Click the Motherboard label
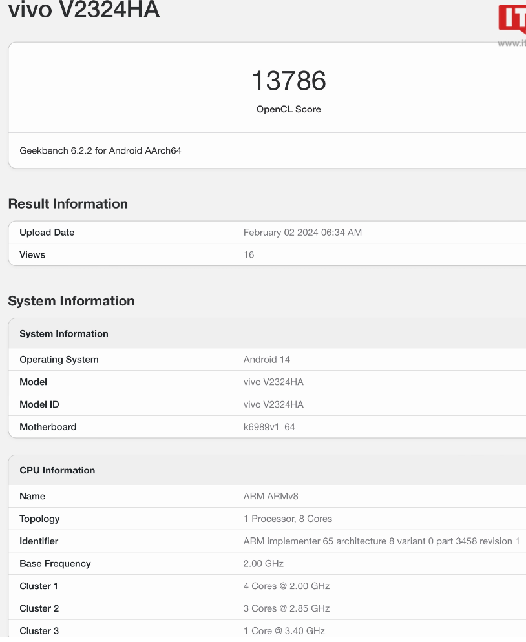 pyautogui.click(x=48, y=427)
